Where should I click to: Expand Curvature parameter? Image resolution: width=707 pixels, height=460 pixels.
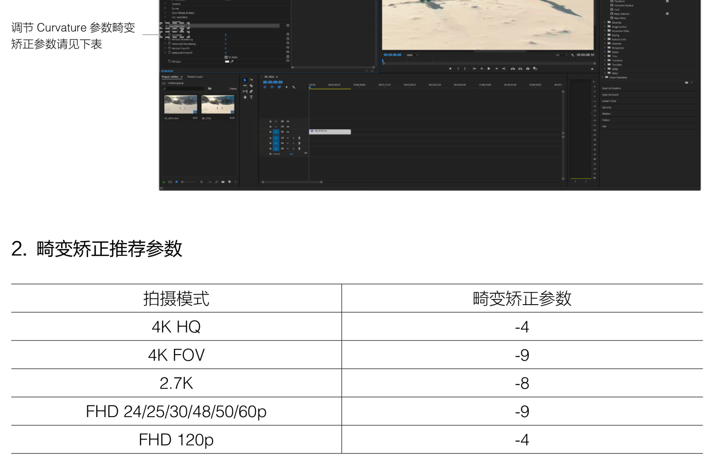(x=165, y=35)
